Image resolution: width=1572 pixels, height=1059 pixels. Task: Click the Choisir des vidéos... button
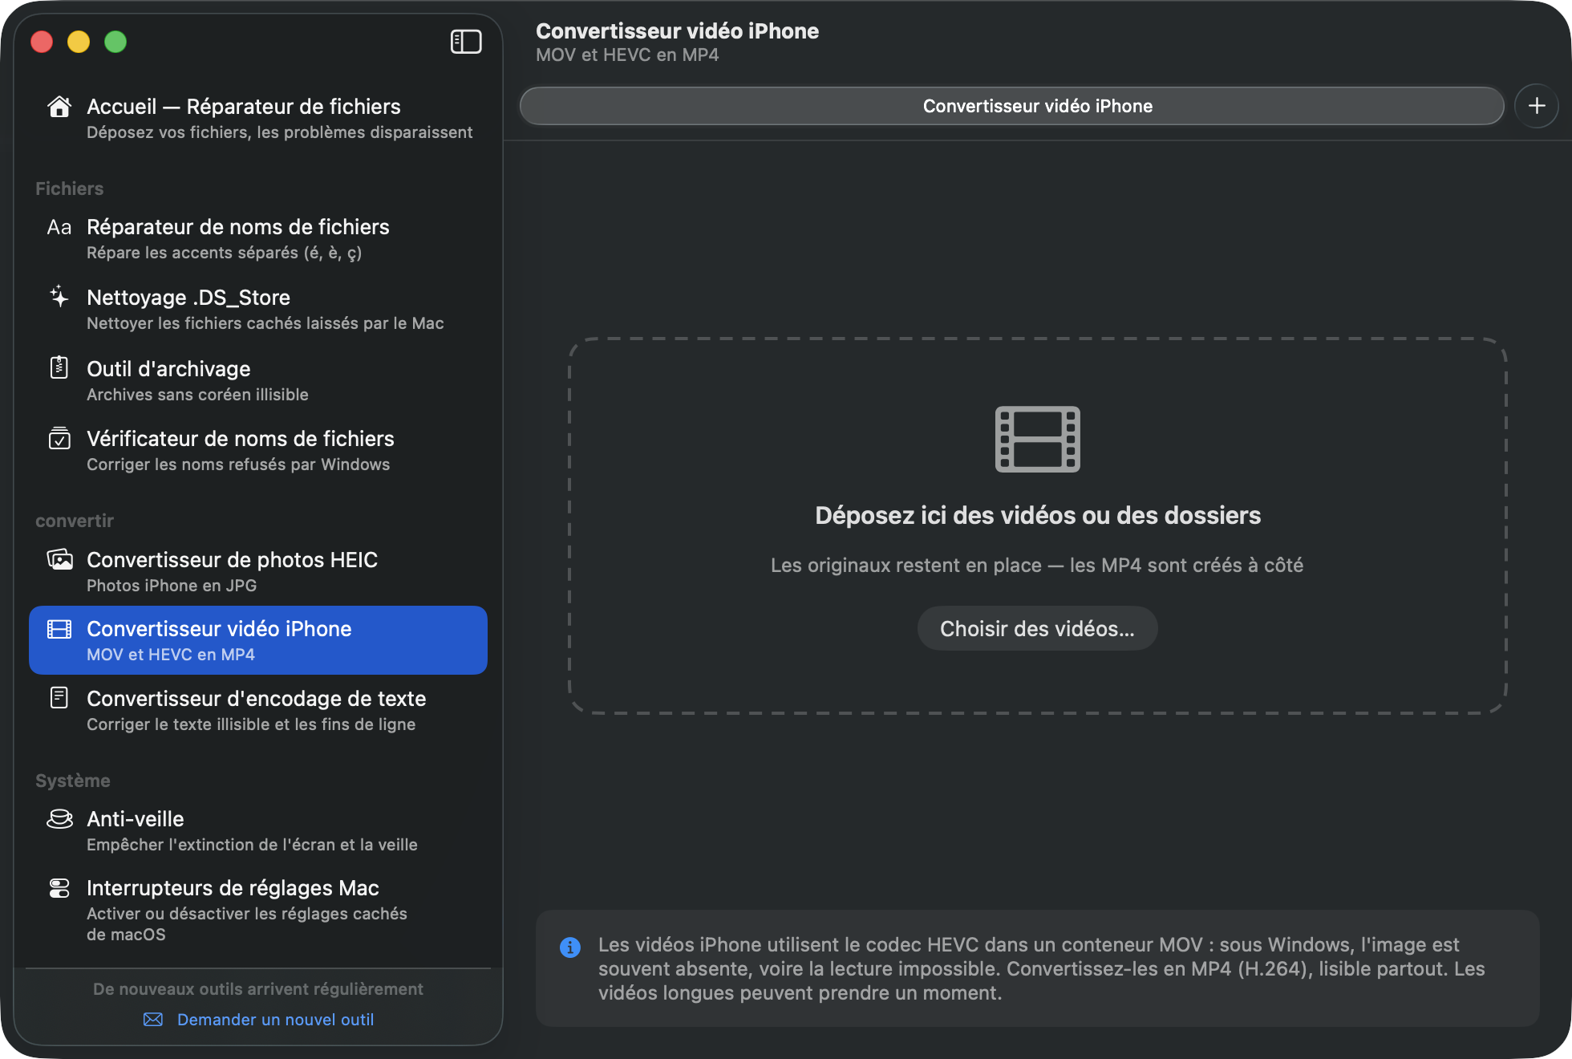[x=1038, y=628]
